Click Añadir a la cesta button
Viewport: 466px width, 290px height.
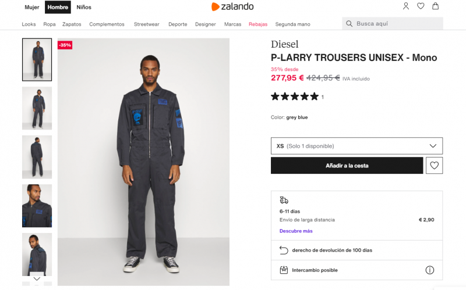click(x=347, y=166)
